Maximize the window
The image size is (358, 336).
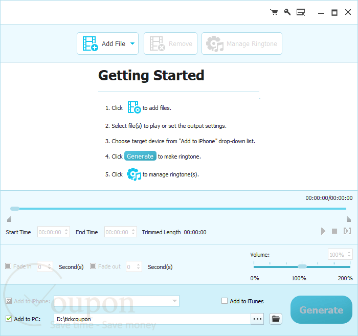click(334, 13)
